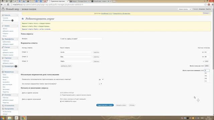Click the Вопрос poll question text field
The image size is (214, 120).
[81, 39]
